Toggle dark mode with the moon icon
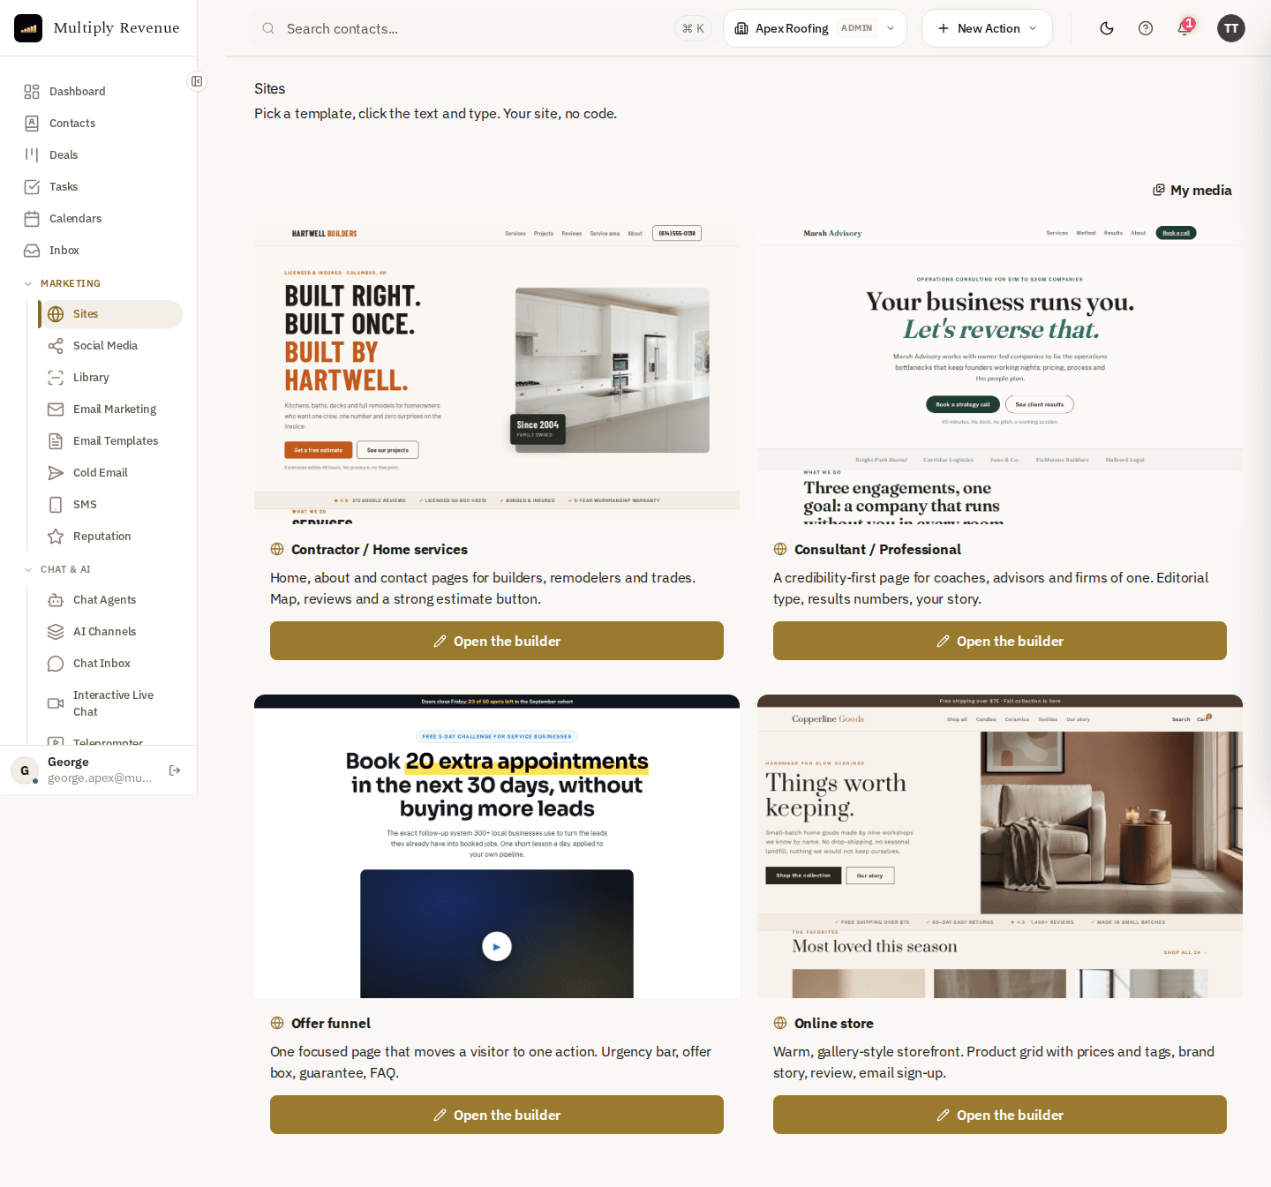Viewport: 1271px width, 1187px height. [1107, 28]
